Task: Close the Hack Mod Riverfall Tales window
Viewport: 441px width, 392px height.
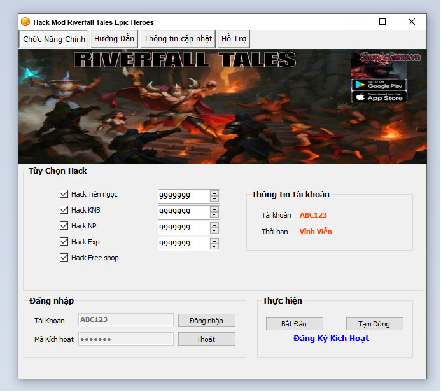Action: (x=412, y=22)
